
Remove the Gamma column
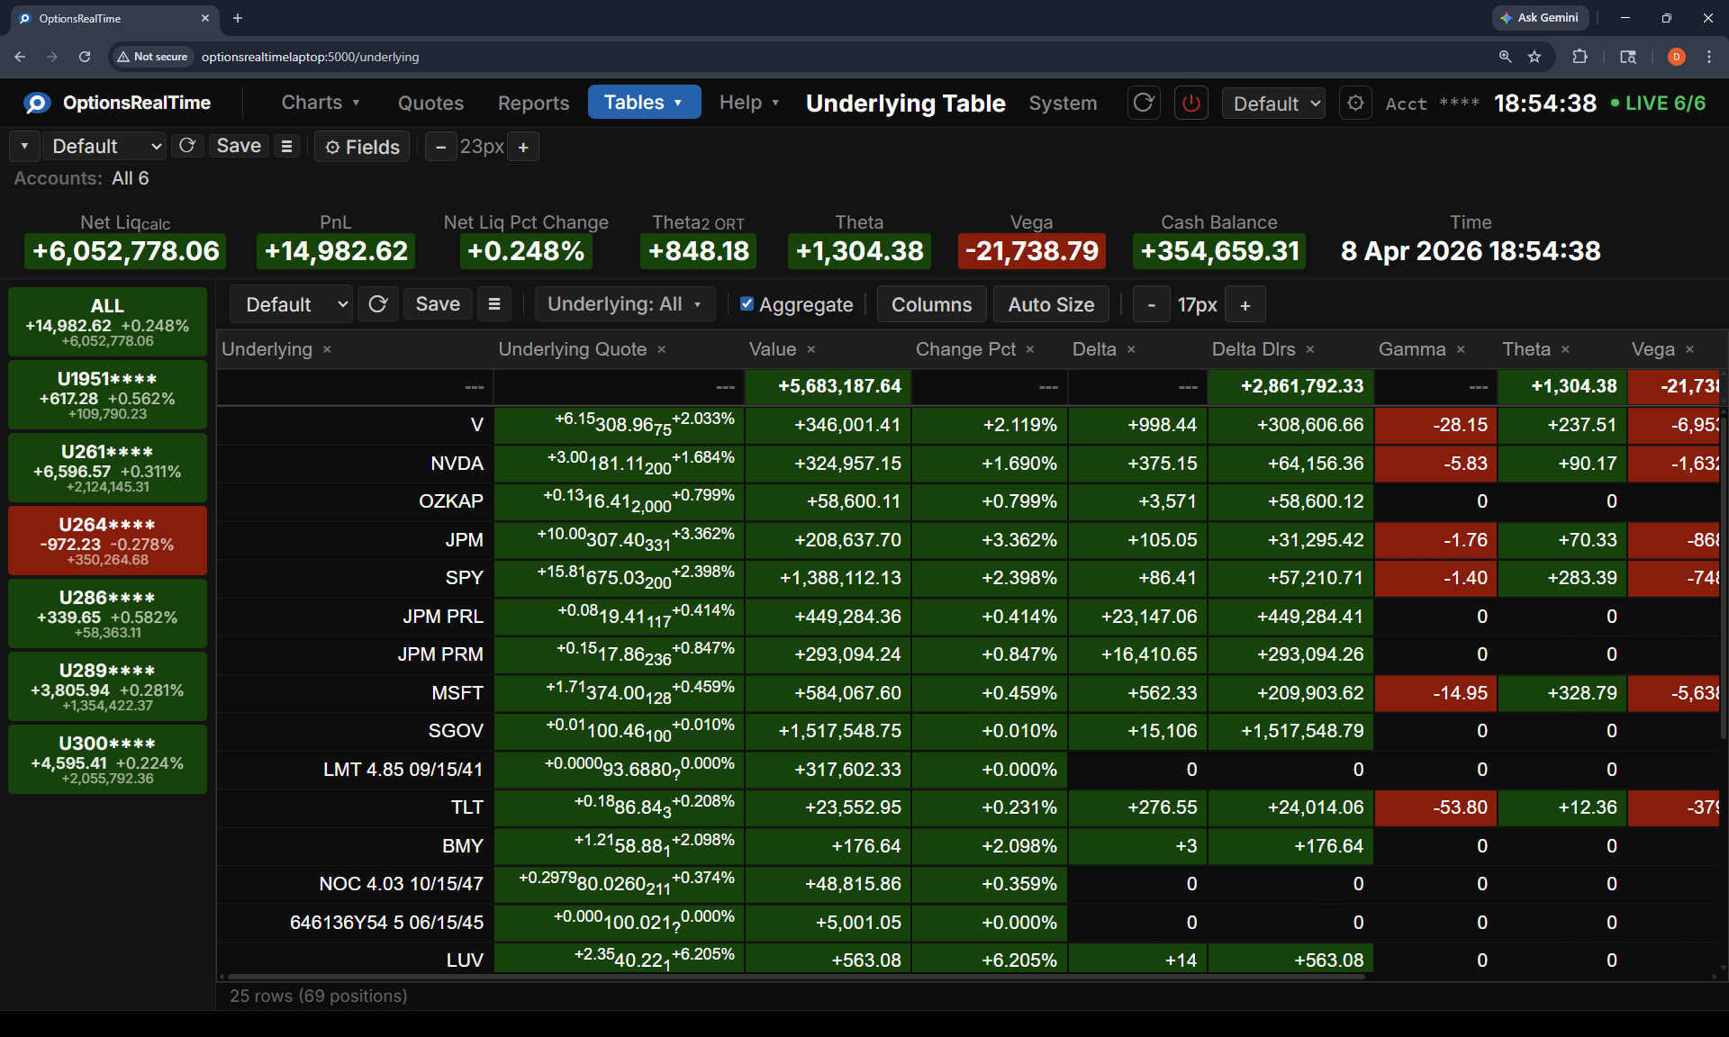1461,349
